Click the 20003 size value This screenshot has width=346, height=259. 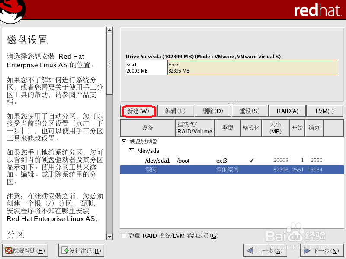click(281, 160)
